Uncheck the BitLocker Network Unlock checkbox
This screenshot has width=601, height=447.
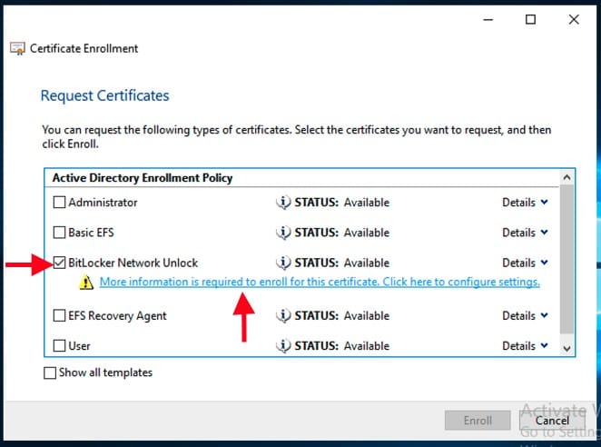60,263
